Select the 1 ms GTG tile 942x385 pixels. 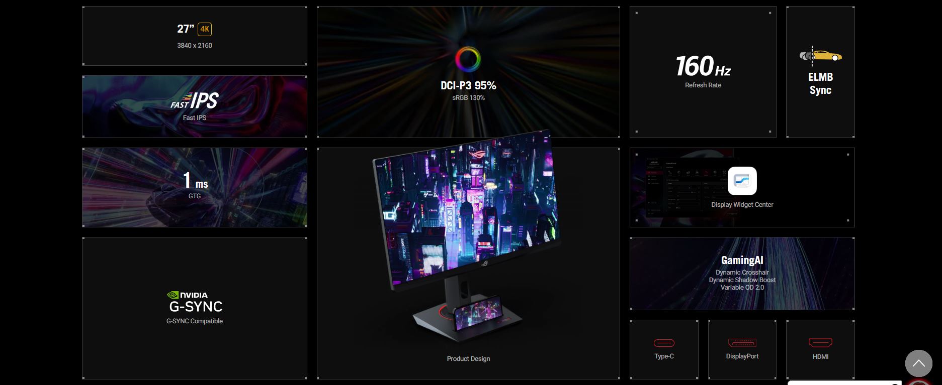pos(195,187)
